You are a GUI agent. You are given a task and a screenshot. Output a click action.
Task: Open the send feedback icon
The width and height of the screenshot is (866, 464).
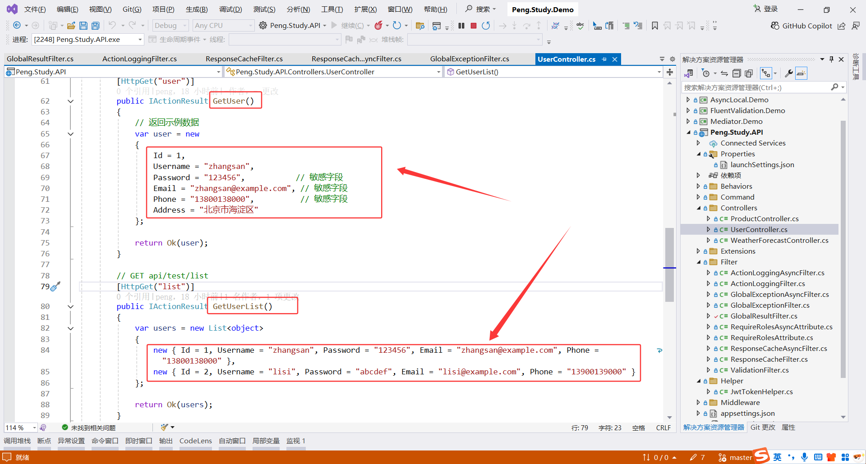click(856, 26)
